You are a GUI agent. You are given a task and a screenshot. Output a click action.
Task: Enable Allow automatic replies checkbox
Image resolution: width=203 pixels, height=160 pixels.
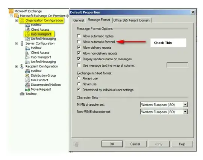79,36
